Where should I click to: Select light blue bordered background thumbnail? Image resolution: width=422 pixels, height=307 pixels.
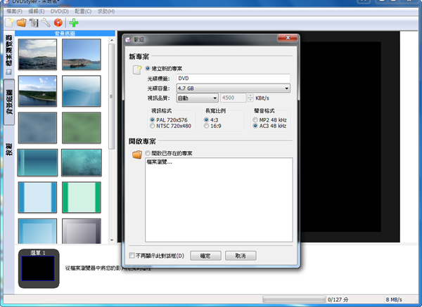37,197
